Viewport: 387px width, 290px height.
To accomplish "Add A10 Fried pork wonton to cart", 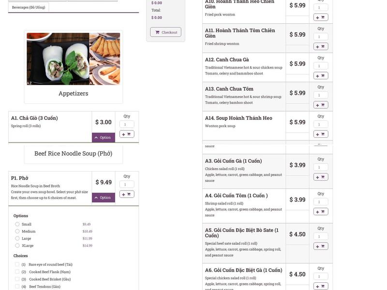I will (320, 16).
